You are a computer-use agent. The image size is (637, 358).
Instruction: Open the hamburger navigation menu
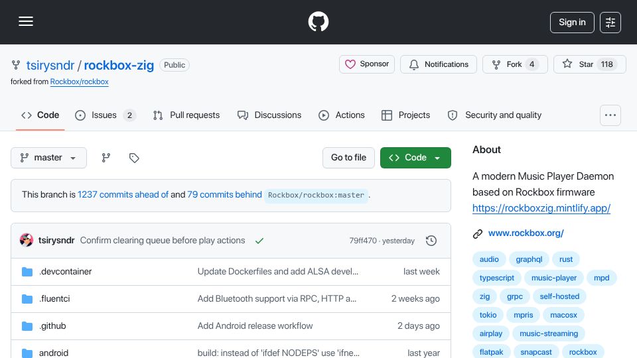tap(26, 21)
